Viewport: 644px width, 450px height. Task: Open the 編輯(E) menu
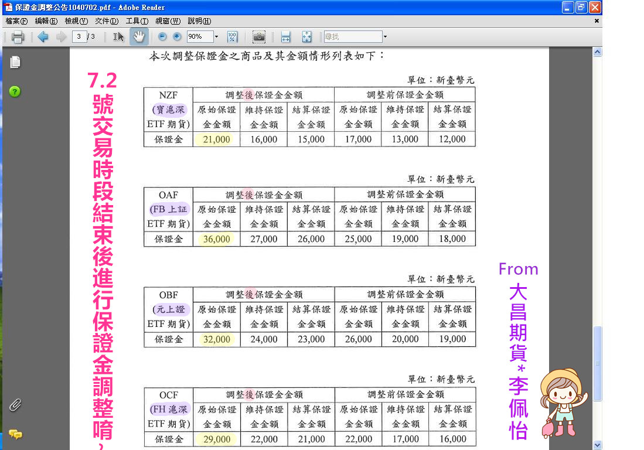pos(46,21)
